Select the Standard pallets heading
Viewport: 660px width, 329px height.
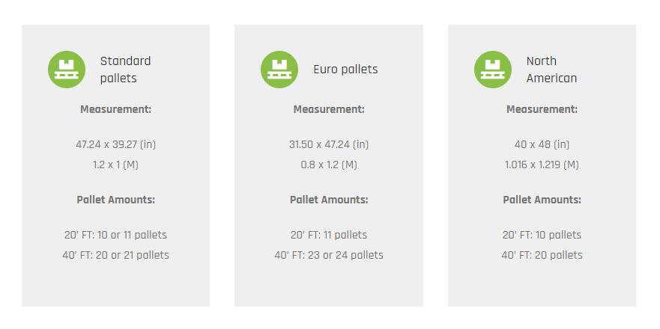click(x=125, y=70)
